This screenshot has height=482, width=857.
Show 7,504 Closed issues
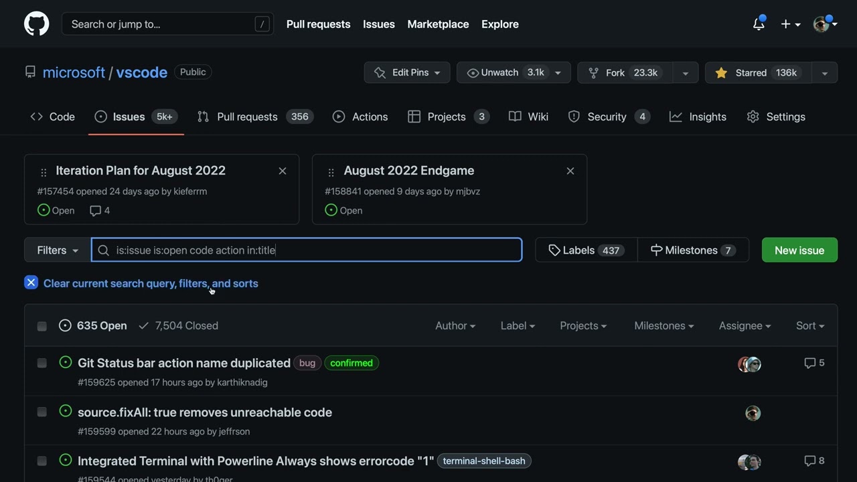click(178, 325)
